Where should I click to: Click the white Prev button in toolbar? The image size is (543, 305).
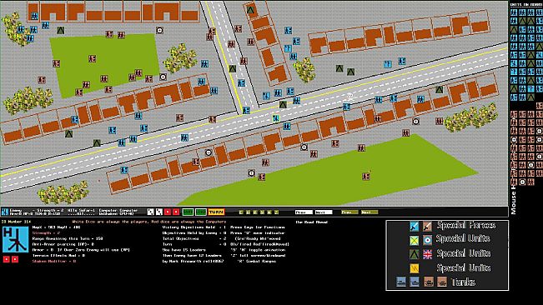pos(304,212)
